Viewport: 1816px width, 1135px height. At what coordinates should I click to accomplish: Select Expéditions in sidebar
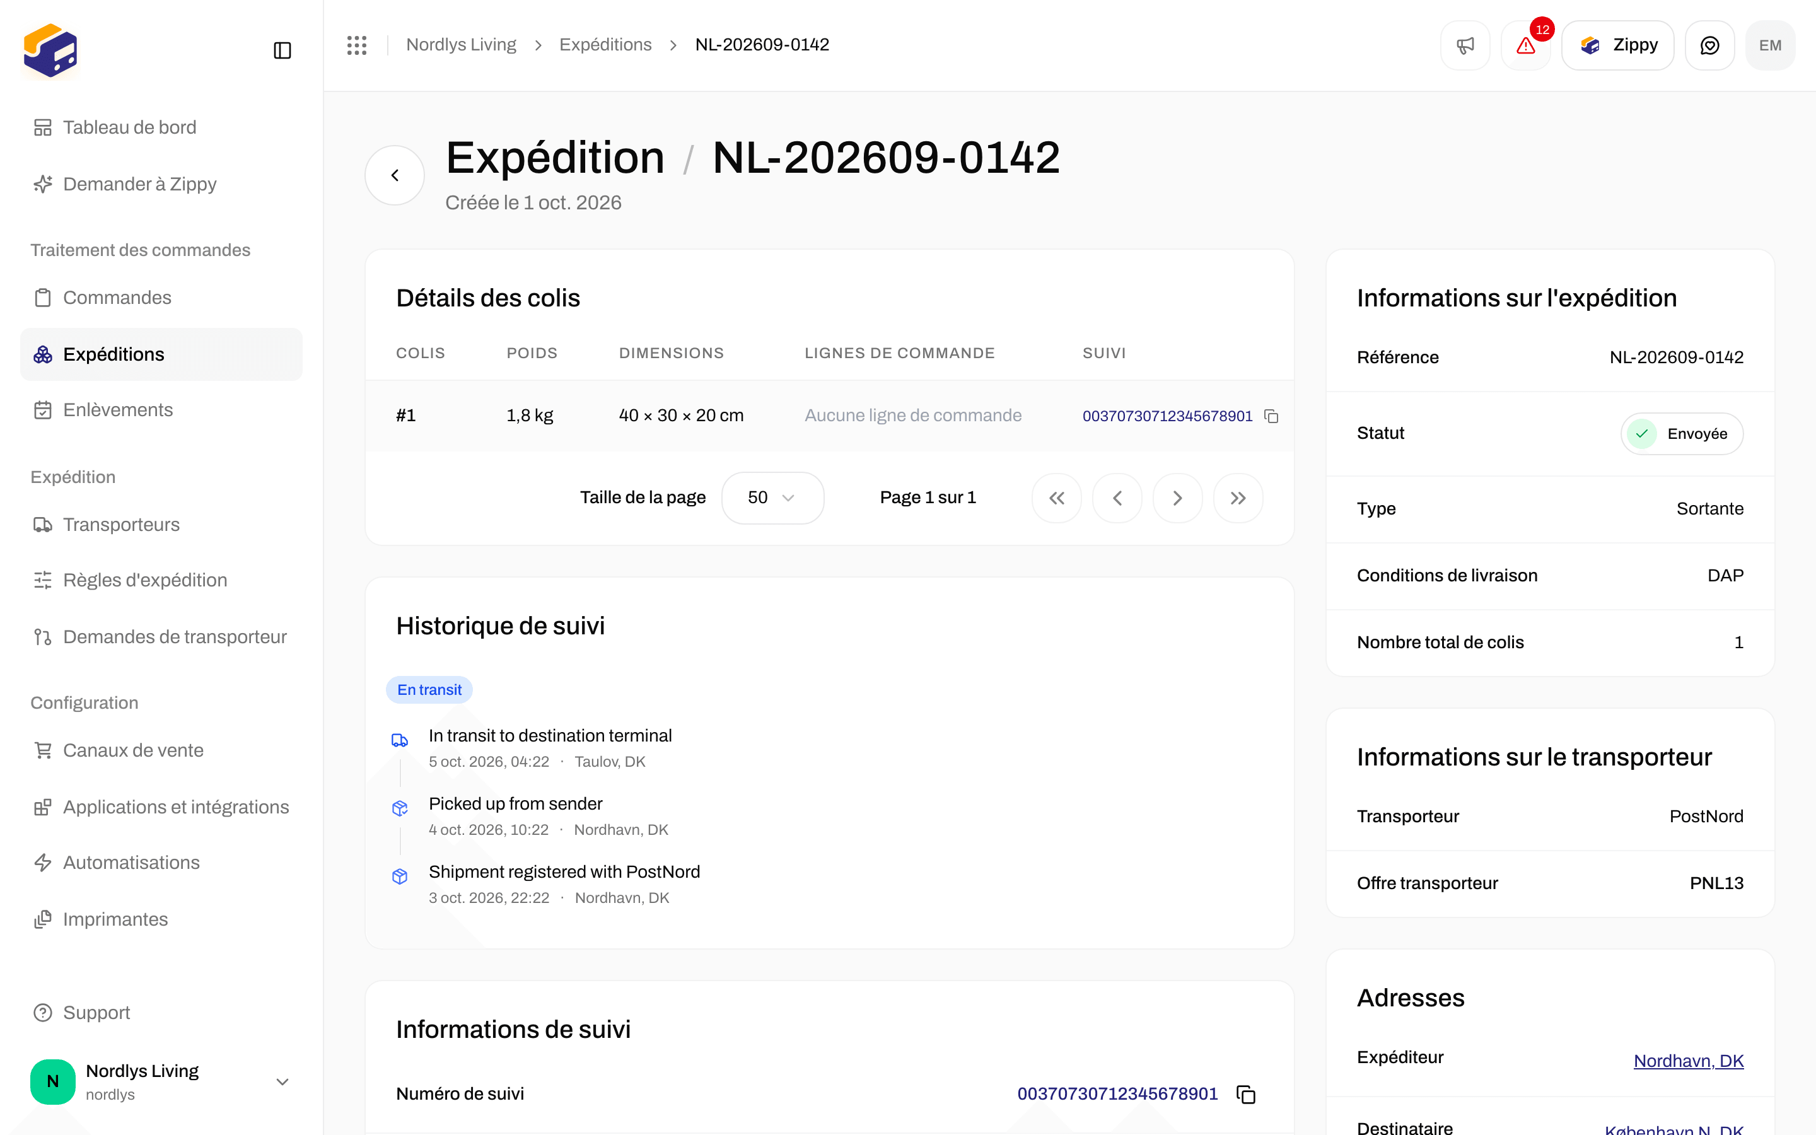(x=161, y=354)
